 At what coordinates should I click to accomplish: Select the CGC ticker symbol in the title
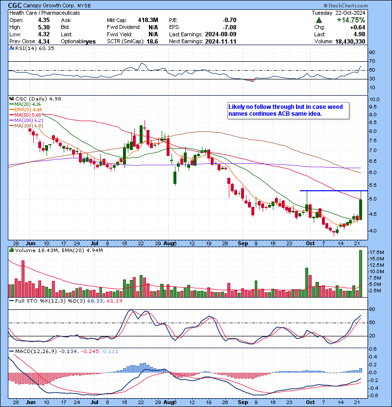coord(15,5)
